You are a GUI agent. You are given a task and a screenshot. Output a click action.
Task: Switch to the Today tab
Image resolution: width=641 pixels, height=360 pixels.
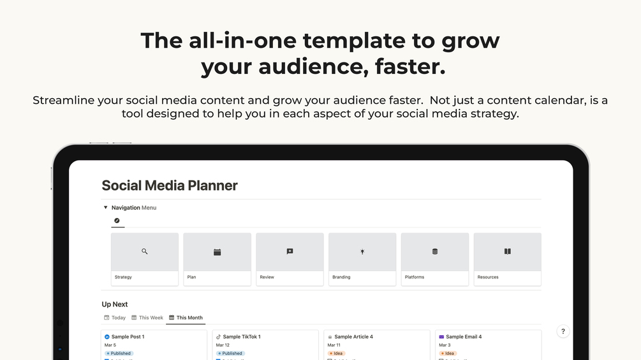tap(115, 317)
